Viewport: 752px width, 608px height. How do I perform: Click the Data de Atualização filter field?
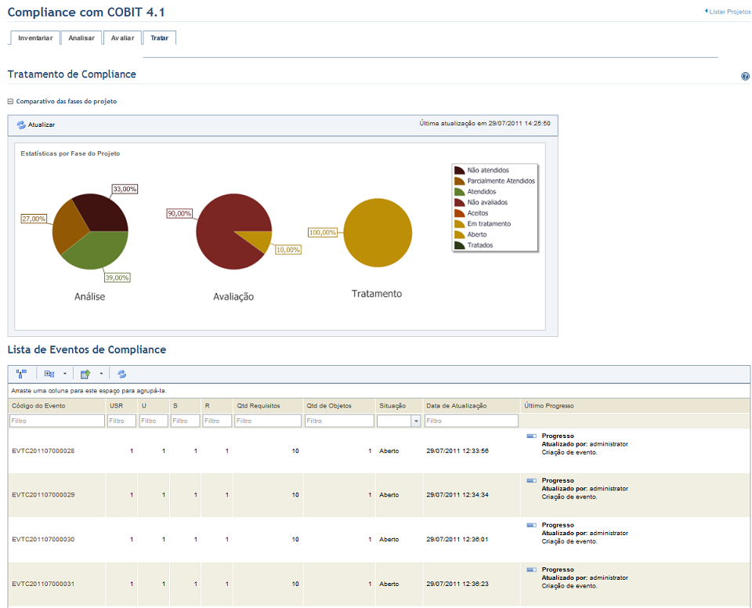[x=471, y=421]
